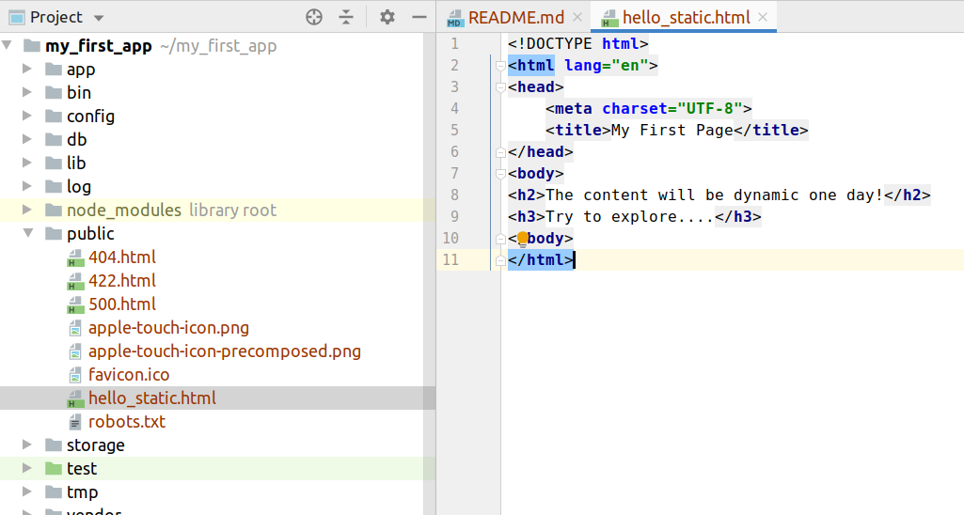Expand the node_modules library root folder
The height and width of the screenshot is (515, 964).
(27, 210)
